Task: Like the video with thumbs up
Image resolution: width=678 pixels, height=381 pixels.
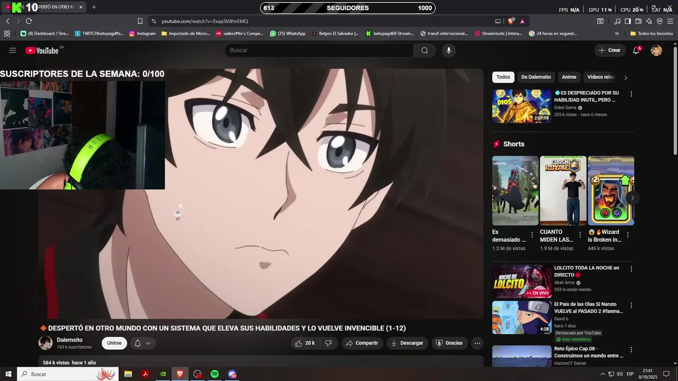Action: 305,343
